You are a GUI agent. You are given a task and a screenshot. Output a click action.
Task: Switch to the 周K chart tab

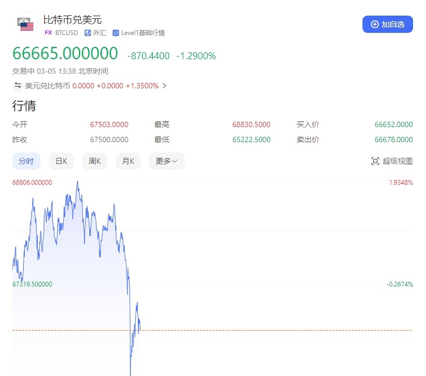tap(95, 161)
